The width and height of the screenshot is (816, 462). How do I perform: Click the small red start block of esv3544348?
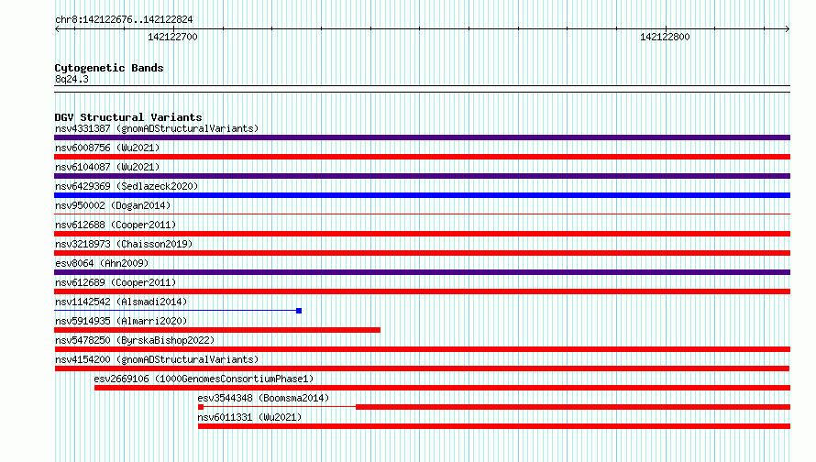click(x=201, y=407)
